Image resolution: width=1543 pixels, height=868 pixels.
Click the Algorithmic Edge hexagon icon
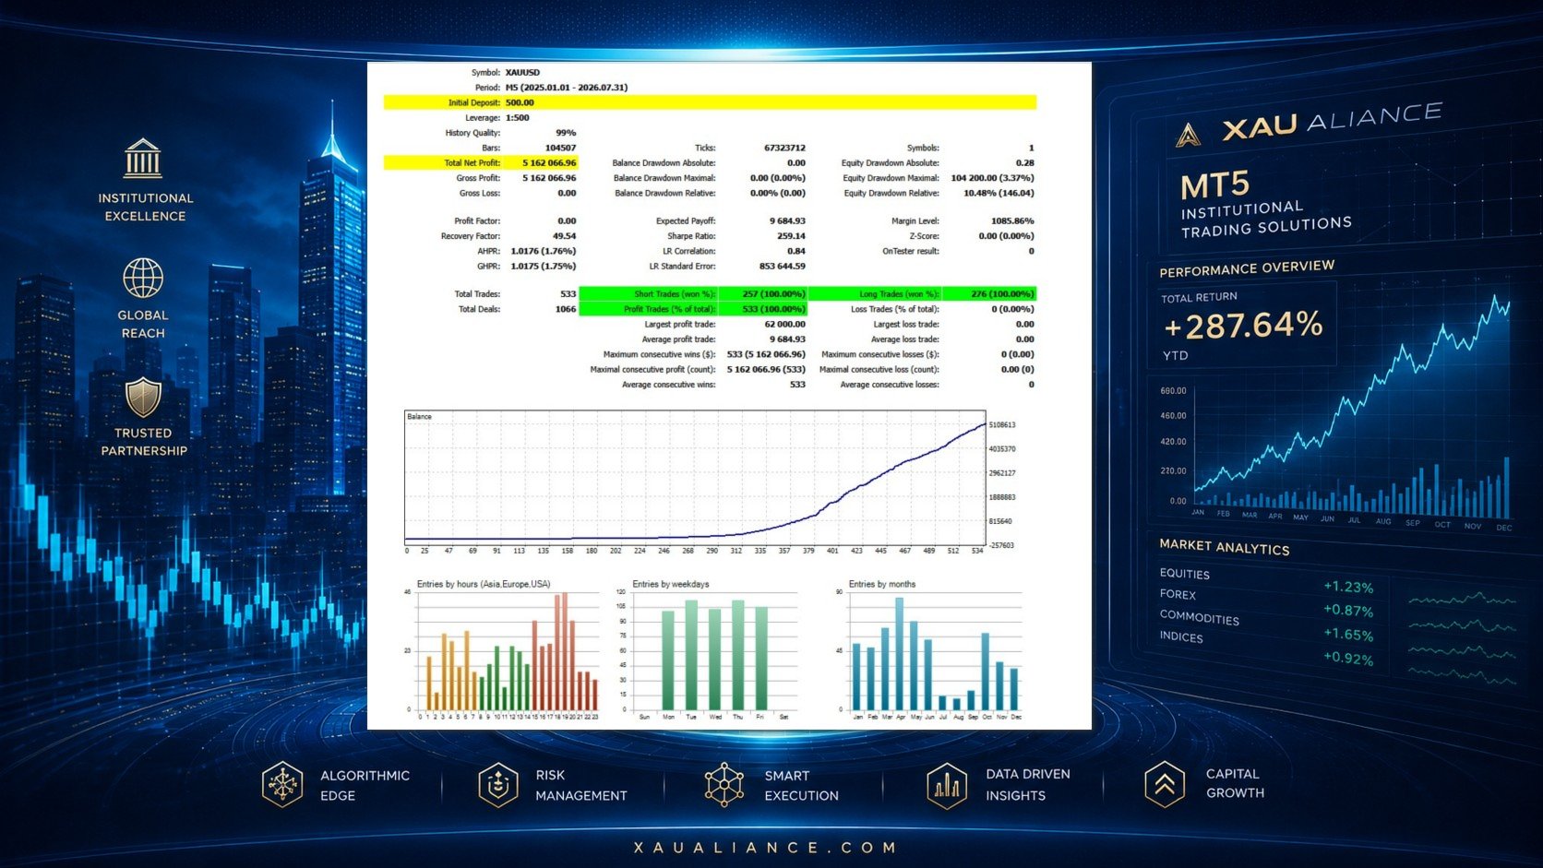click(x=282, y=785)
